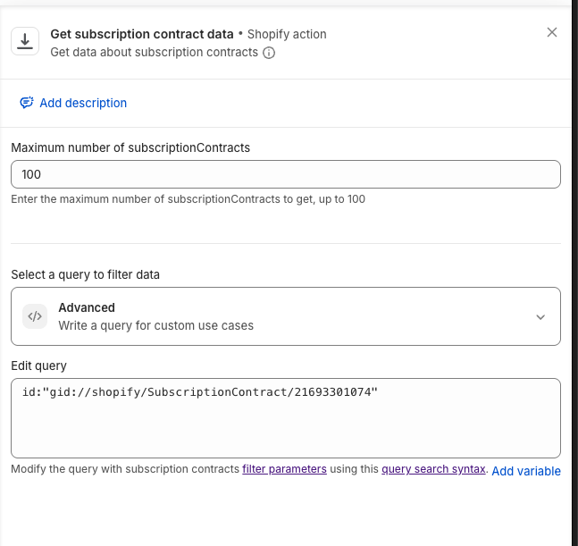Open the filter parameters link
Viewport: 578px width, 546px height.
click(x=284, y=469)
